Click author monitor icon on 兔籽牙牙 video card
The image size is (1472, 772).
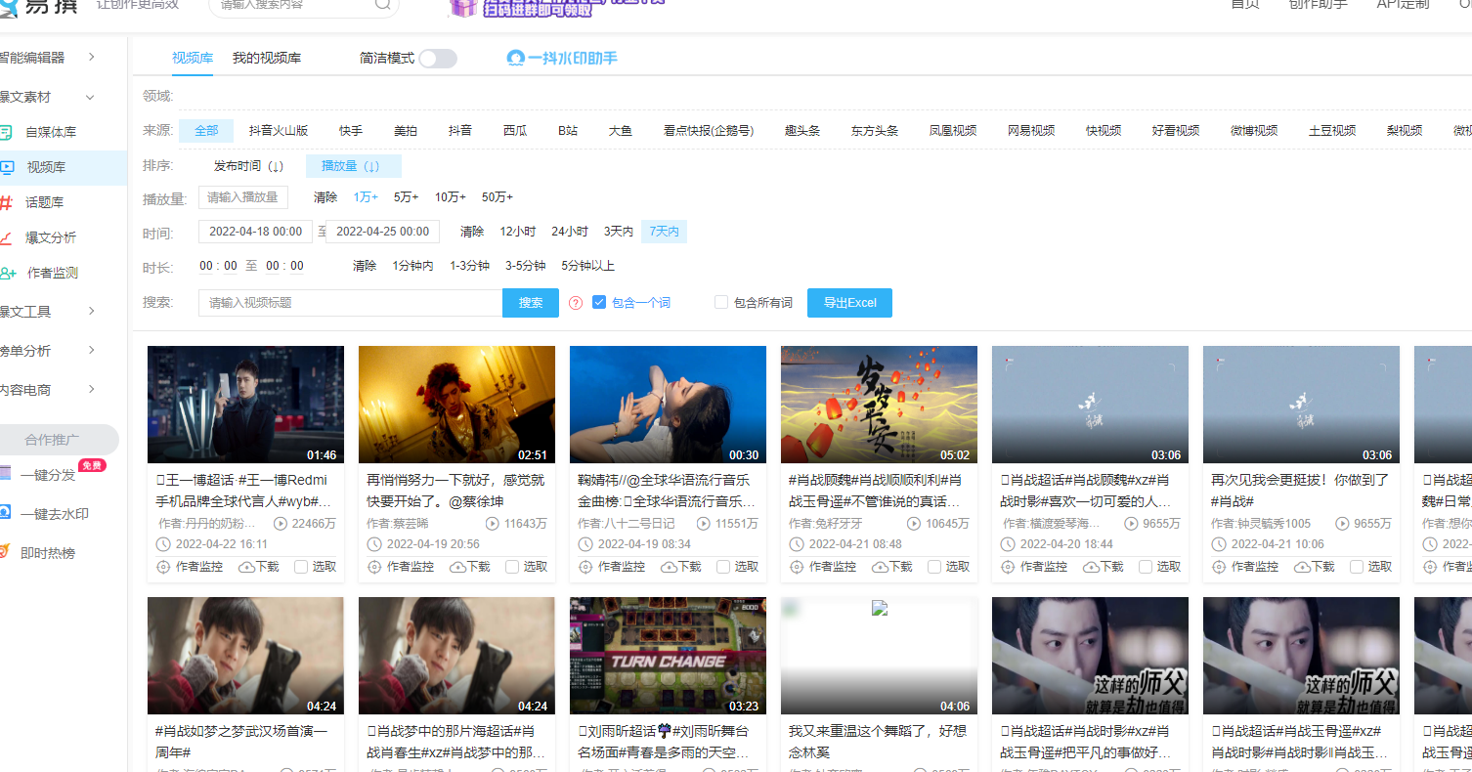coord(797,567)
